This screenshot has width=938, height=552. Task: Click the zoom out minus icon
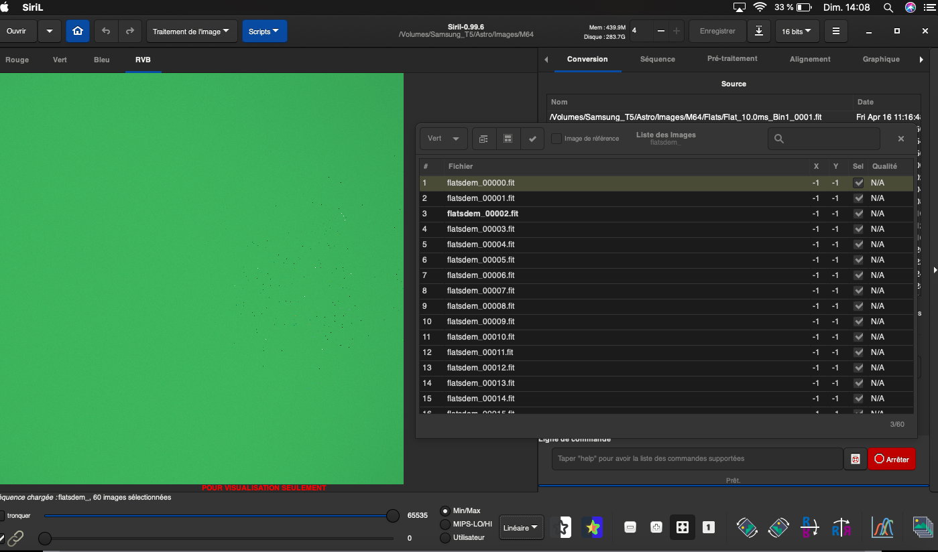pos(630,527)
